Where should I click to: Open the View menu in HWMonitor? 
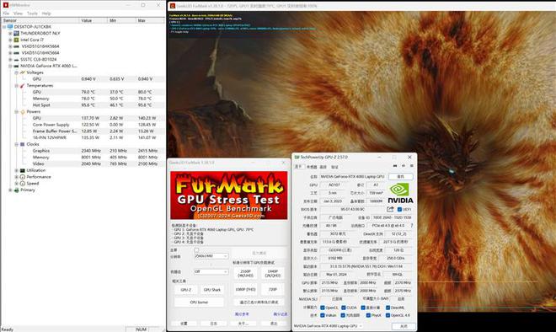pyautogui.click(x=18, y=13)
